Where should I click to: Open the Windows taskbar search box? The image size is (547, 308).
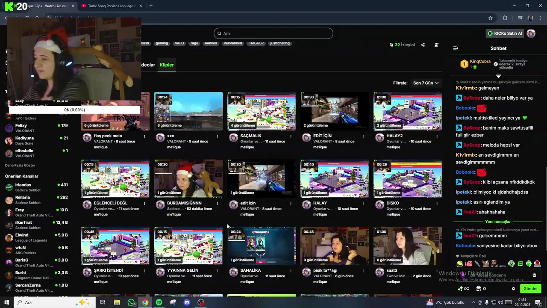[56, 302]
